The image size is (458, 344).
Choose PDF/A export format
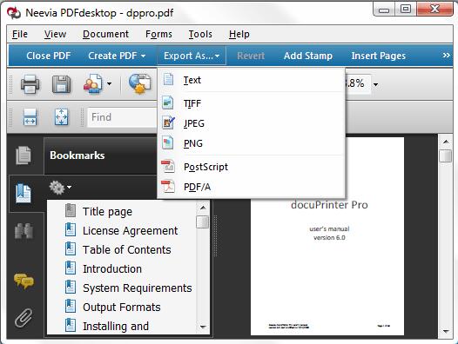(251, 187)
